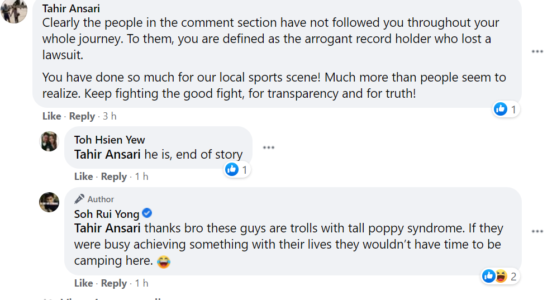
Task: Open Toh Hsien Yew's profile picture
Action: point(49,141)
